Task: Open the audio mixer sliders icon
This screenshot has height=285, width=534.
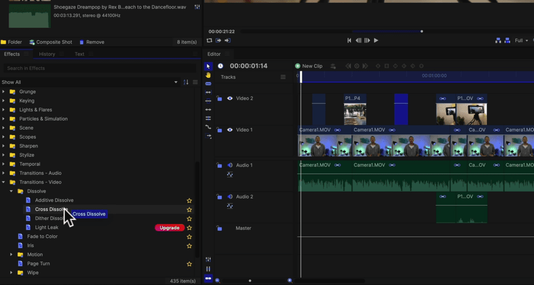Action: click(x=208, y=259)
